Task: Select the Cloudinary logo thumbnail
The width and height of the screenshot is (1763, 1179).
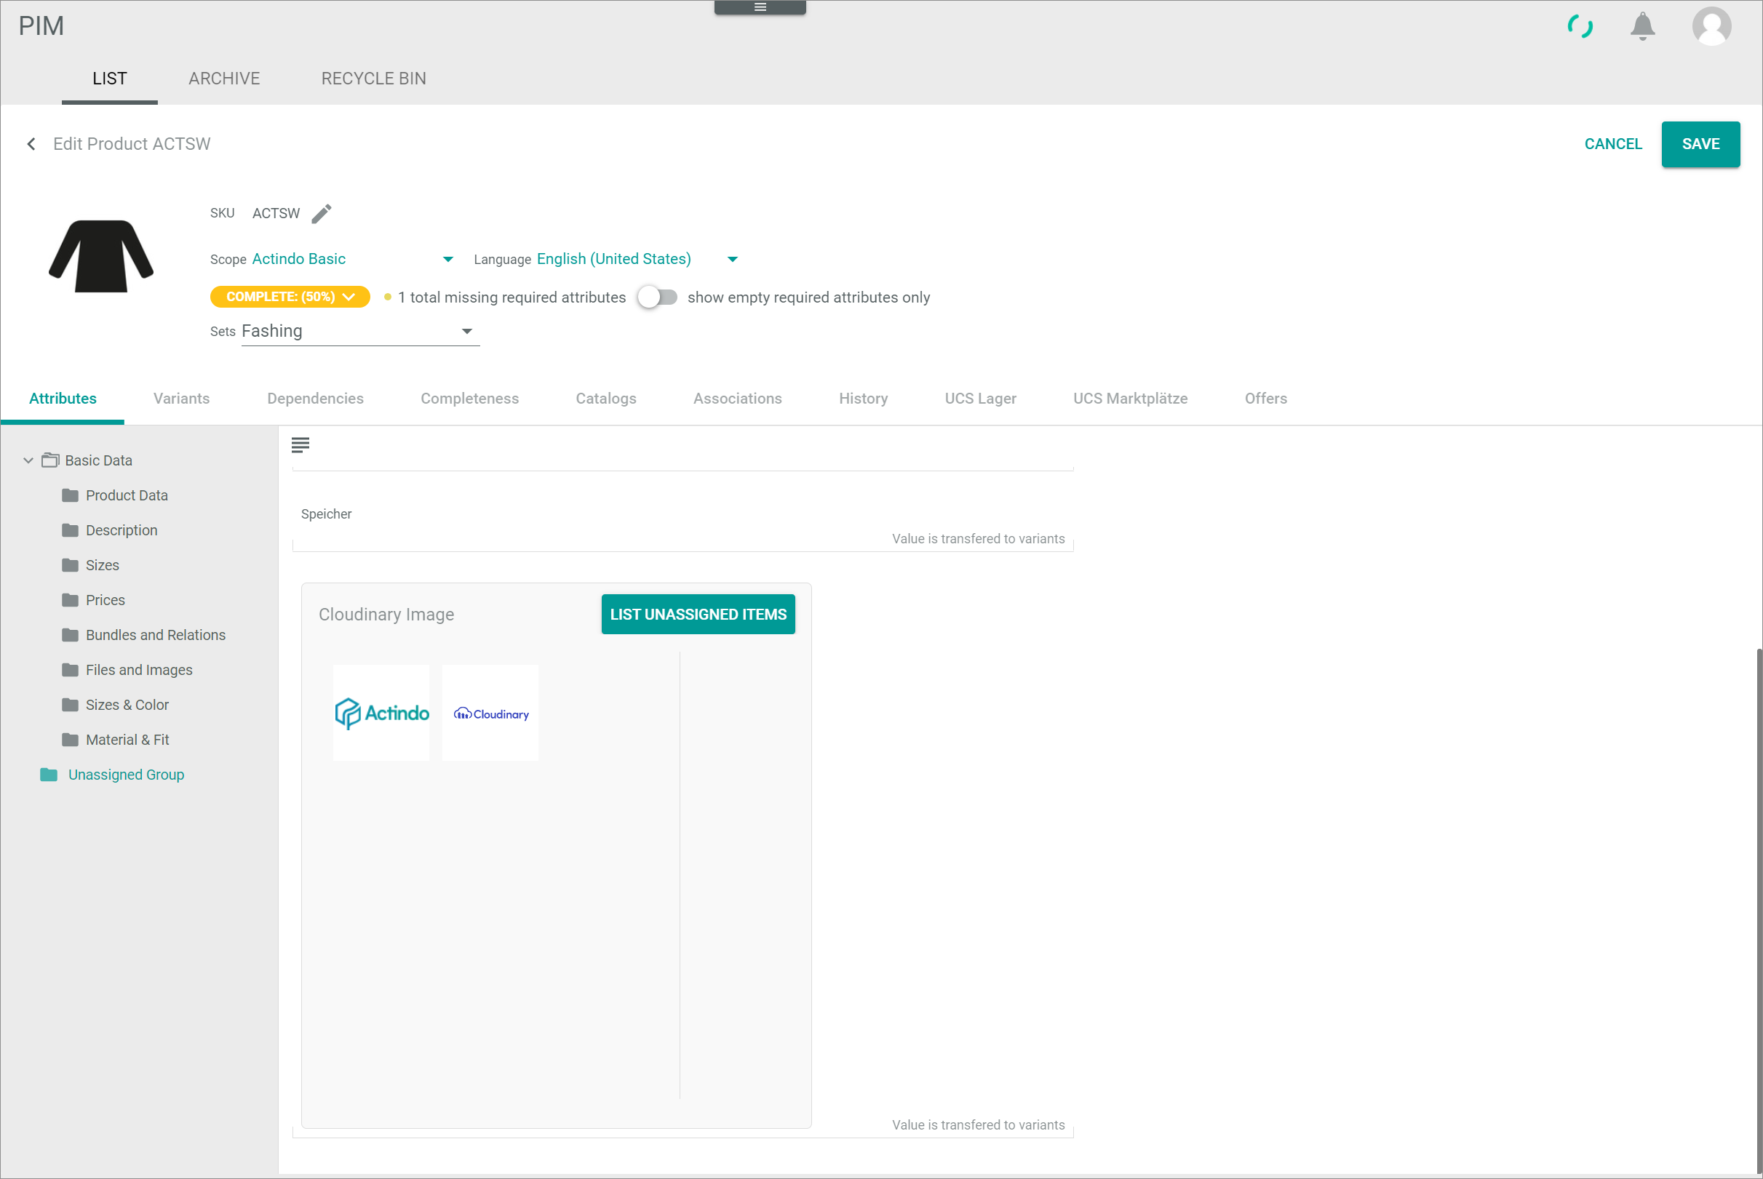Action: point(490,713)
